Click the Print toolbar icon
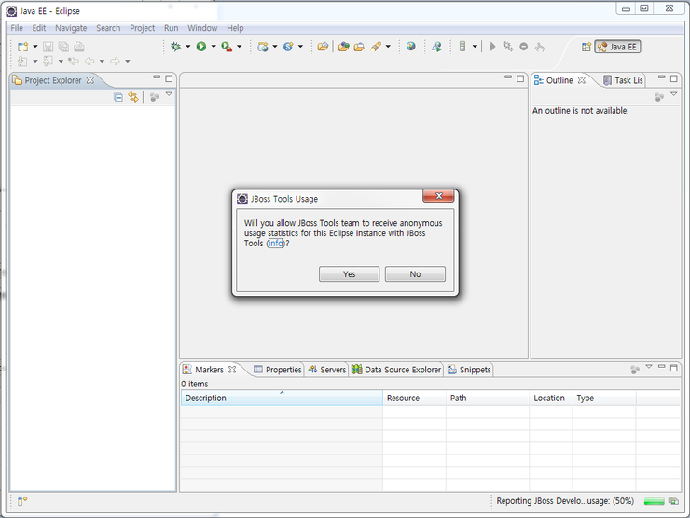 point(78,47)
